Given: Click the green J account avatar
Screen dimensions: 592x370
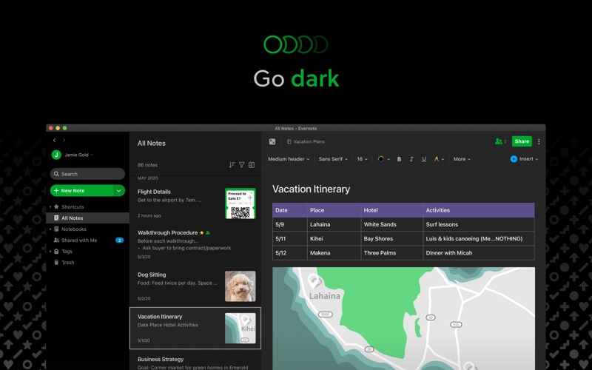Looking at the screenshot, I should click(x=56, y=155).
